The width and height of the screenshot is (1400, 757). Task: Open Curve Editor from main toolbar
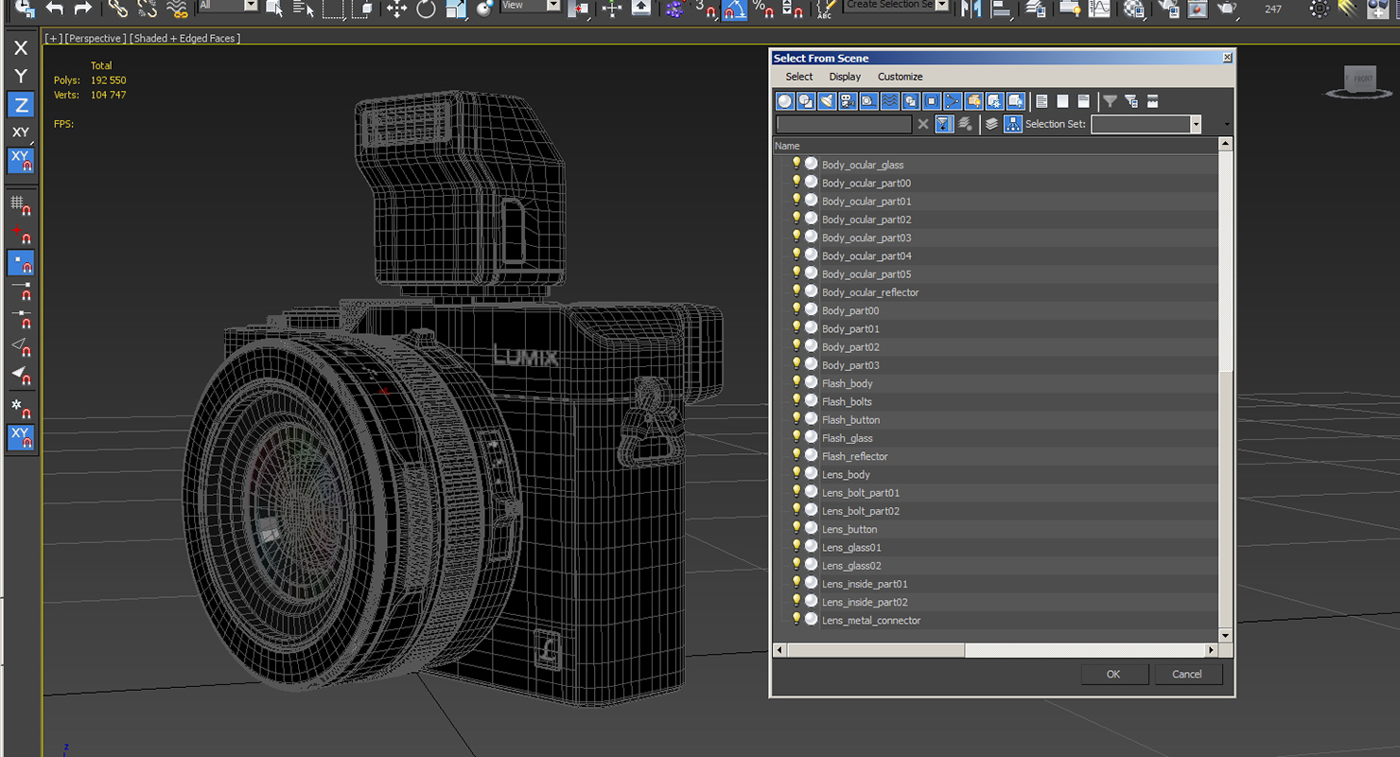pos(1099,9)
